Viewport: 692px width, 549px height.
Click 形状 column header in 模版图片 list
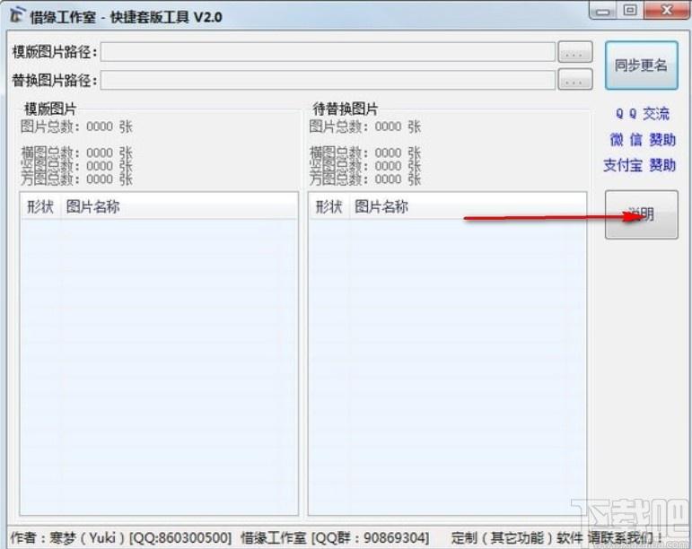[x=40, y=207]
